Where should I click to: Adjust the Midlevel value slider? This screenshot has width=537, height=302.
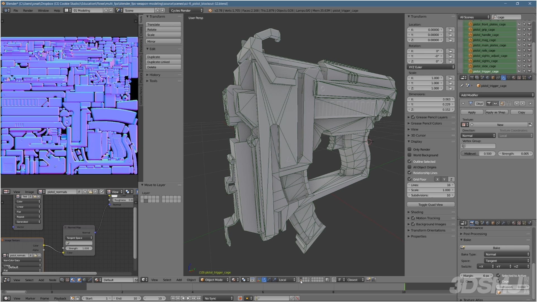(x=478, y=154)
